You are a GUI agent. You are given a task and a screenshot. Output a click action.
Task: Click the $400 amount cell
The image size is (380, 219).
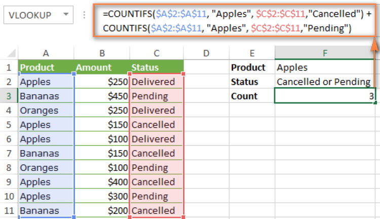[x=102, y=182]
